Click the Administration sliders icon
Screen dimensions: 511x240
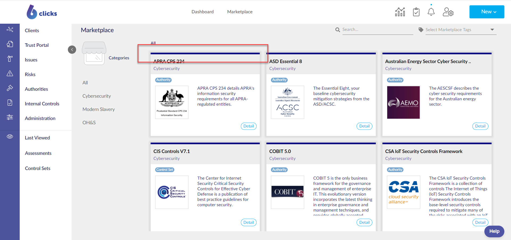pos(10,117)
